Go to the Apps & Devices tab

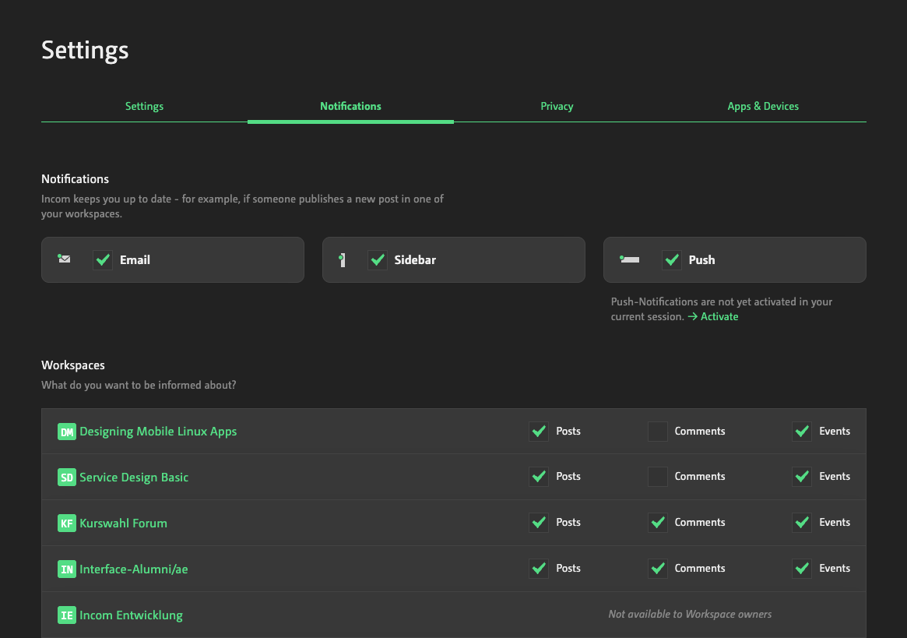coord(763,106)
